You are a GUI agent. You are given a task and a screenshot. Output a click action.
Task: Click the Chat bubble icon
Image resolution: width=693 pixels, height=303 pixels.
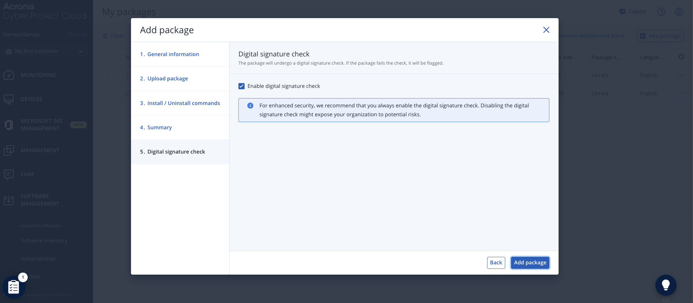point(9,174)
